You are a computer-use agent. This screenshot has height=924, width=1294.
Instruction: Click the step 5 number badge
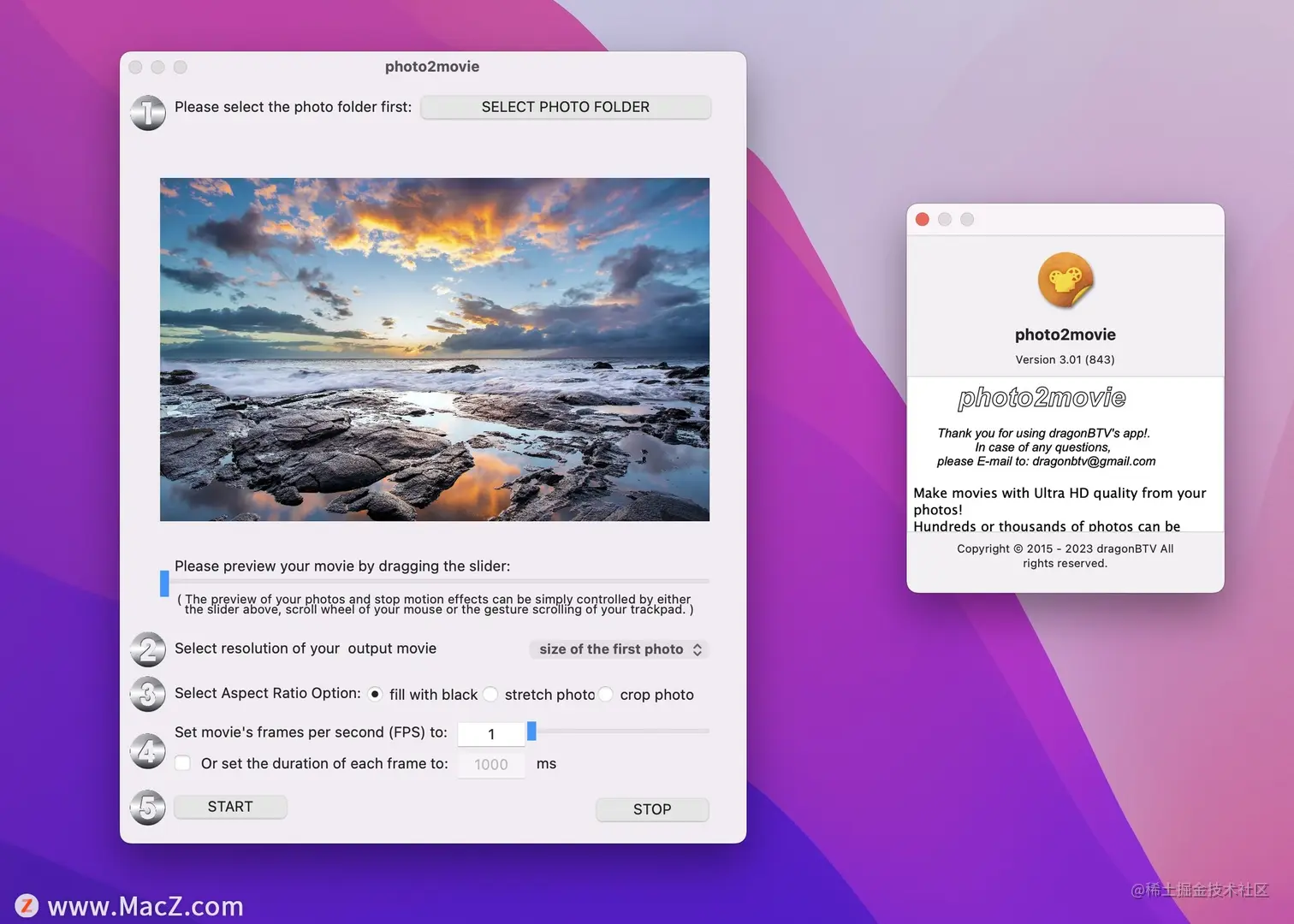coord(148,808)
